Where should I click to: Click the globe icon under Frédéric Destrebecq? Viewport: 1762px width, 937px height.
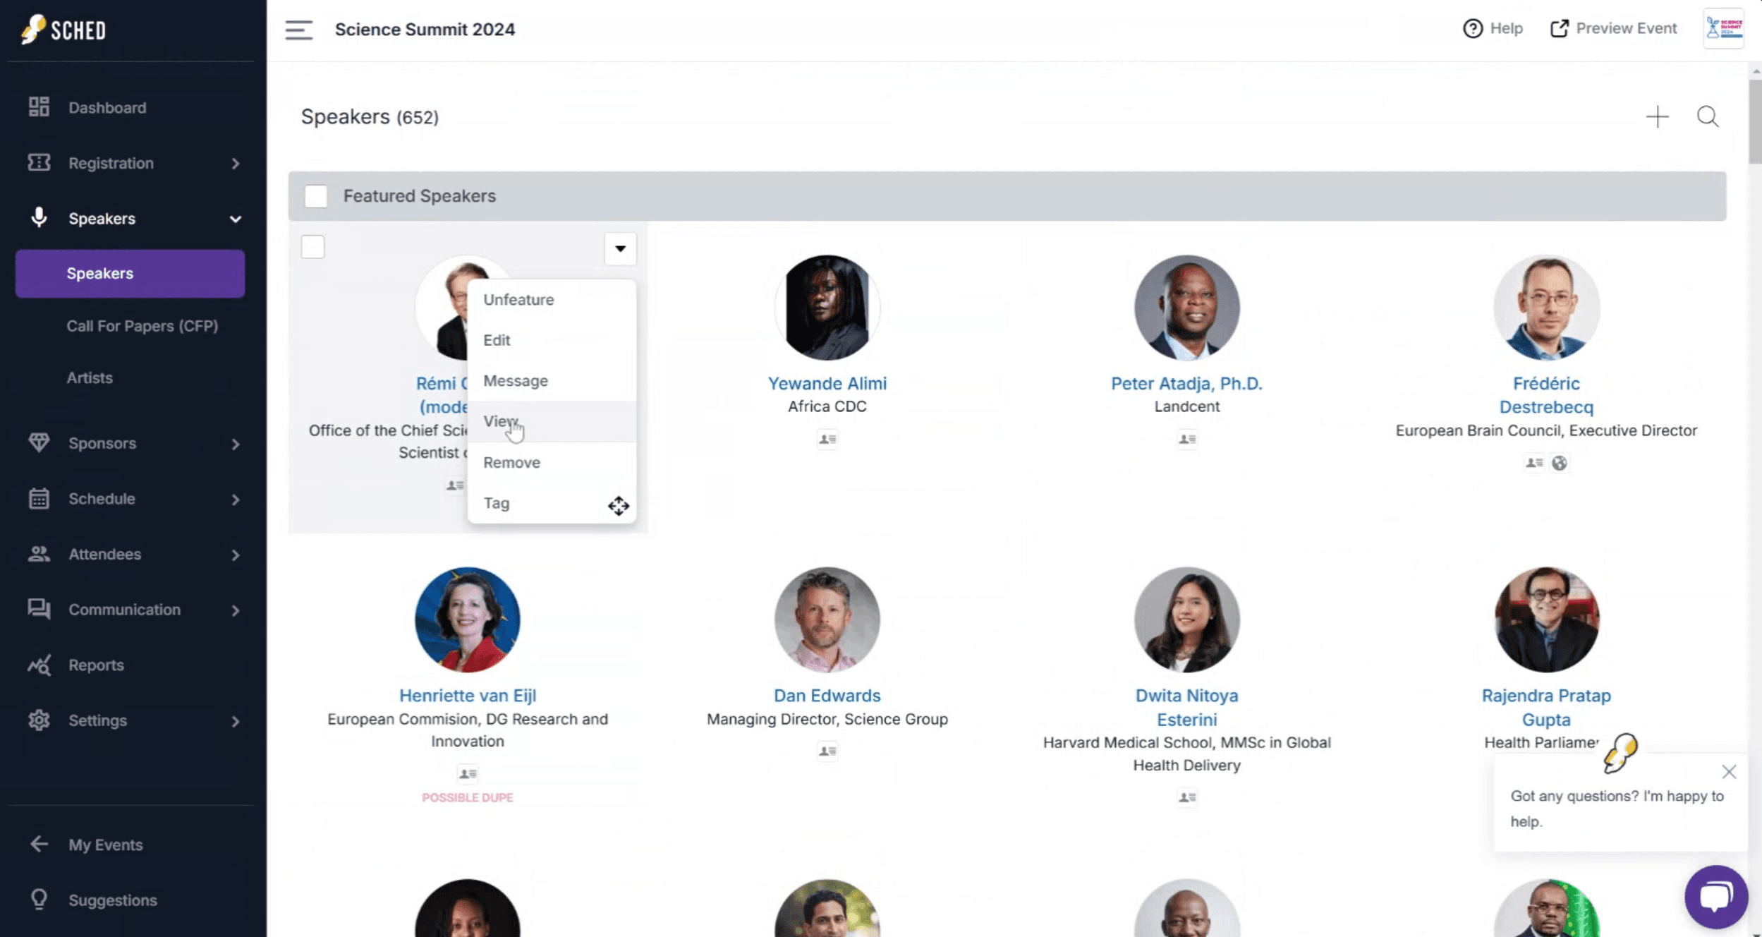tap(1560, 464)
